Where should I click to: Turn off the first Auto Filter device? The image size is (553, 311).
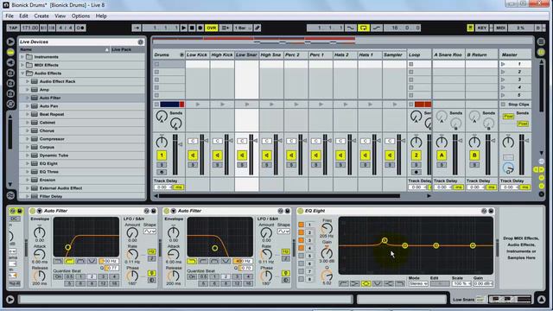click(33, 211)
